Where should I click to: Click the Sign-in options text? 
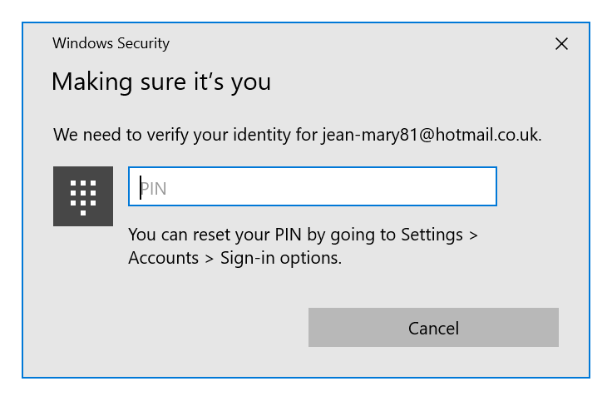point(280,259)
